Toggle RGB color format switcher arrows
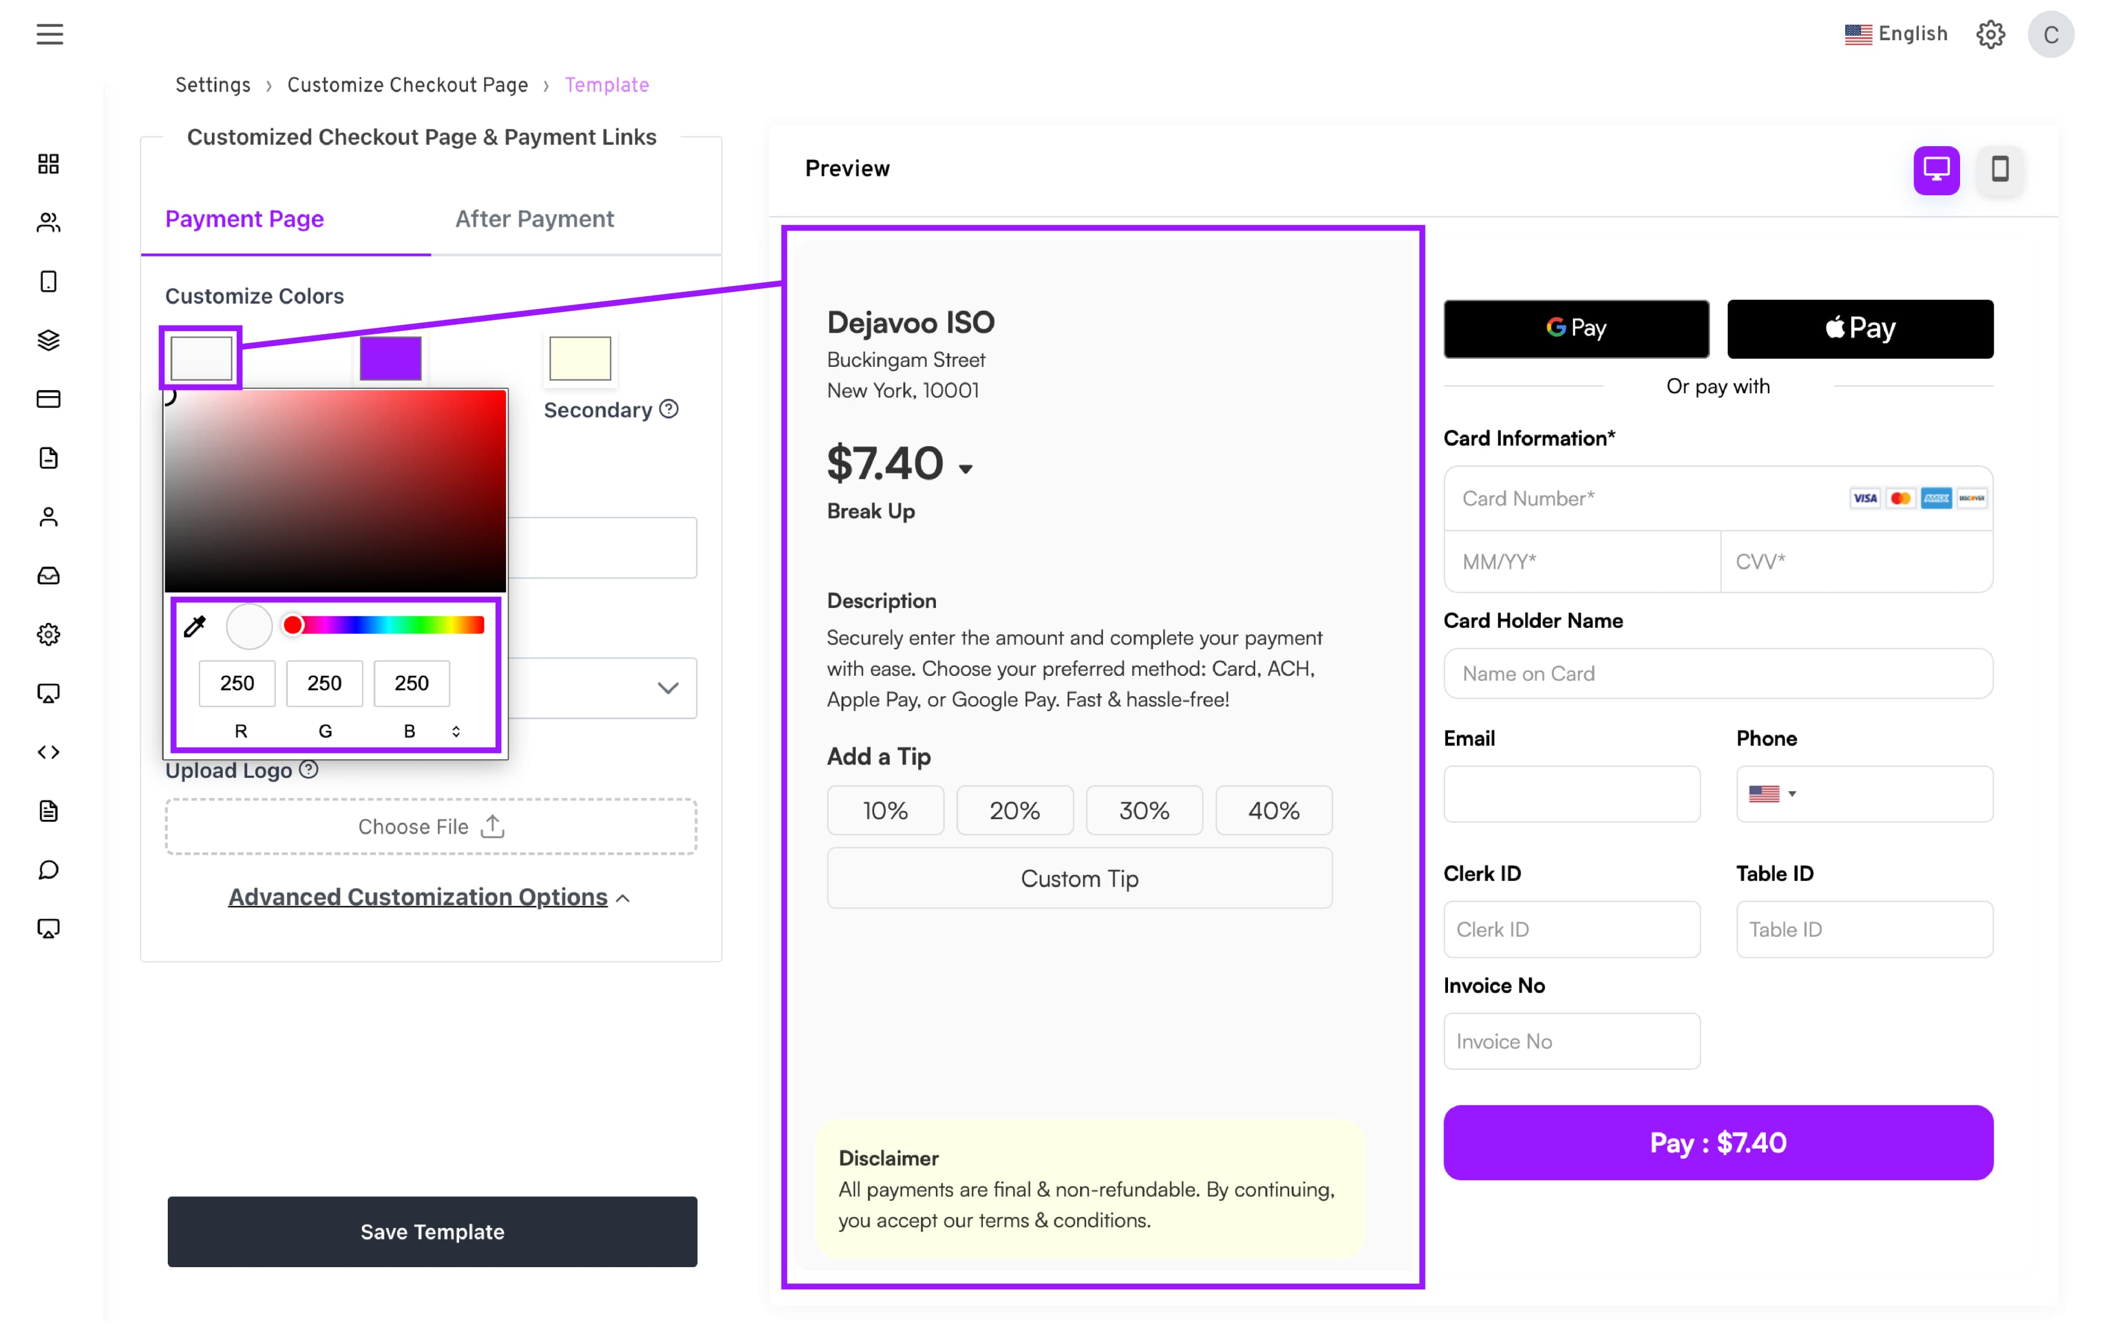The width and height of the screenshot is (2119, 1324). coord(455,731)
